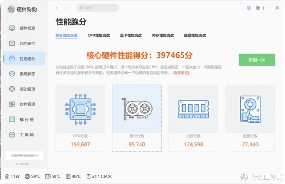Click the 系统状态 menu label
Screen dimensions: 285x184
pyautogui.click(x=28, y=74)
